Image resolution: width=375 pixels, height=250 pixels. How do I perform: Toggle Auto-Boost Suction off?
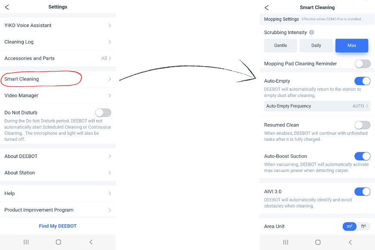tap(362, 156)
